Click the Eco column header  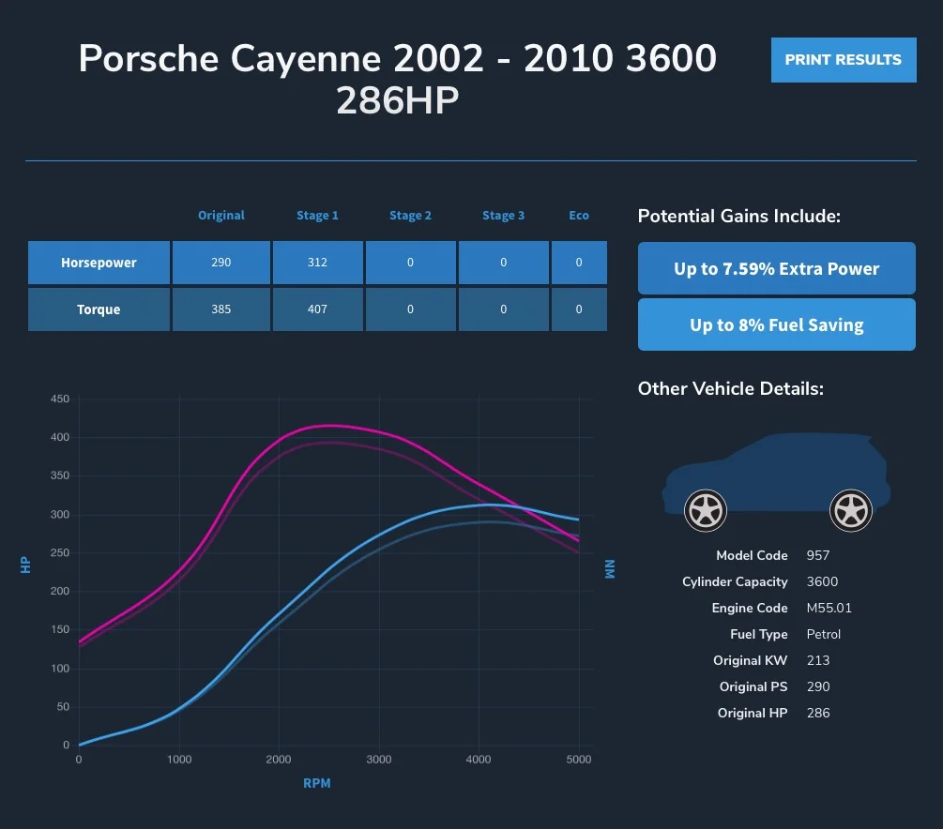point(579,215)
